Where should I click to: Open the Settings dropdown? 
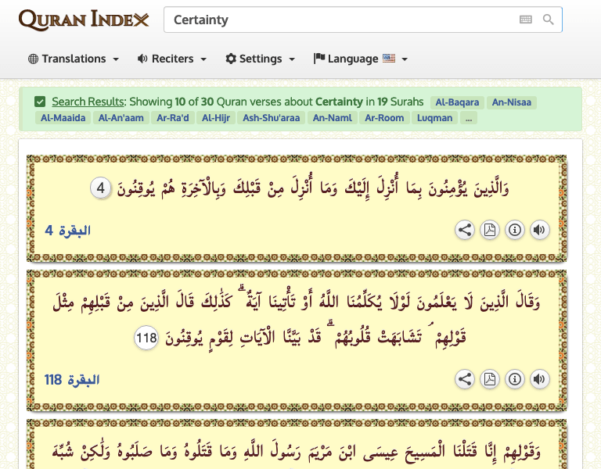[261, 59]
